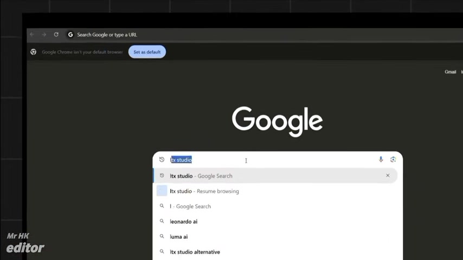Select 'ltx studio - Google Search' suggestion

pos(275,175)
